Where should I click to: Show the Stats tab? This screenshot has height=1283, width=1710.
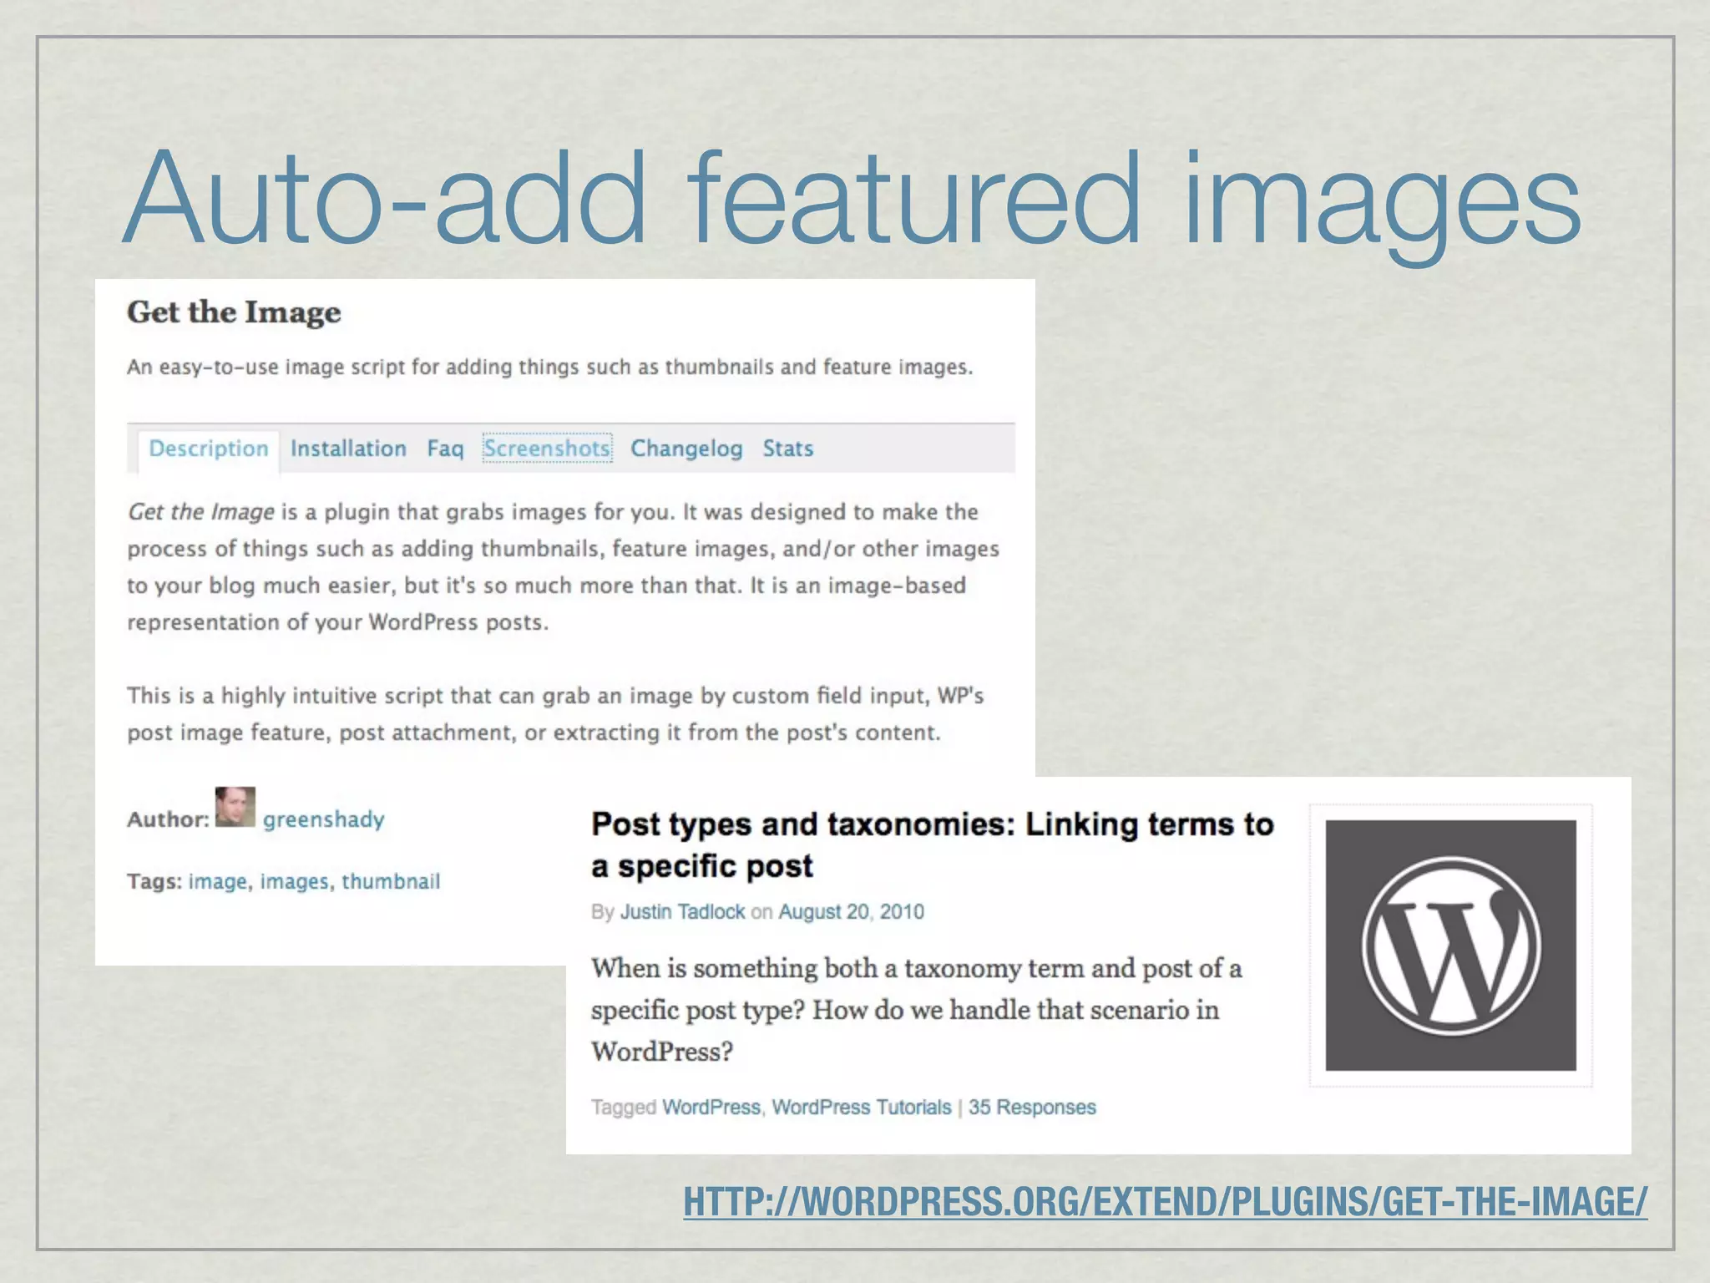[x=787, y=449]
